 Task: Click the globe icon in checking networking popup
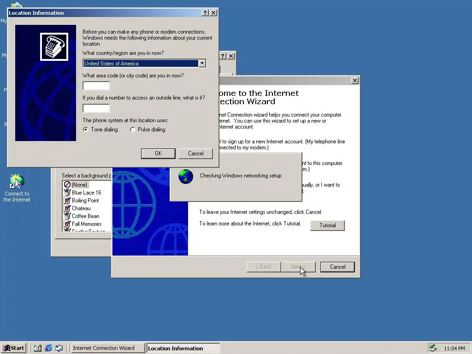click(186, 177)
